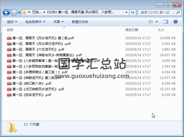Click the greyed Forward arrow button
The height and width of the screenshot is (137, 184).
[14, 12]
